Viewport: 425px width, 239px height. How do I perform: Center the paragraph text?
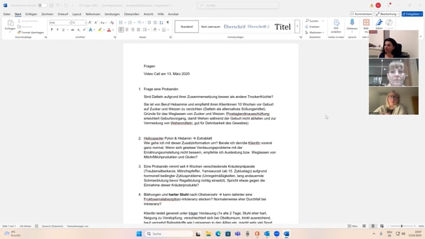[x=127, y=30]
